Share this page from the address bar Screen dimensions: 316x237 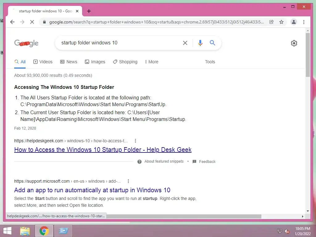[272, 22]
